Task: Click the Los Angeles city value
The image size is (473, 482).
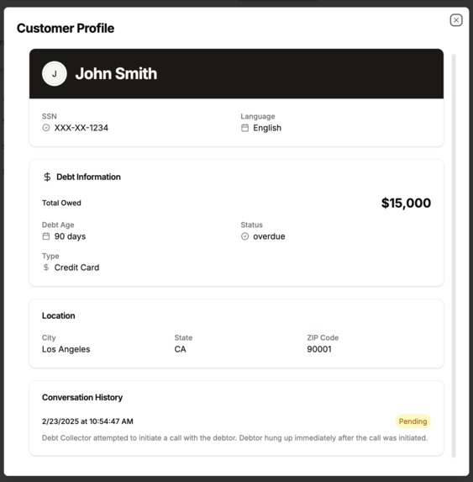Action: [66, 349]
